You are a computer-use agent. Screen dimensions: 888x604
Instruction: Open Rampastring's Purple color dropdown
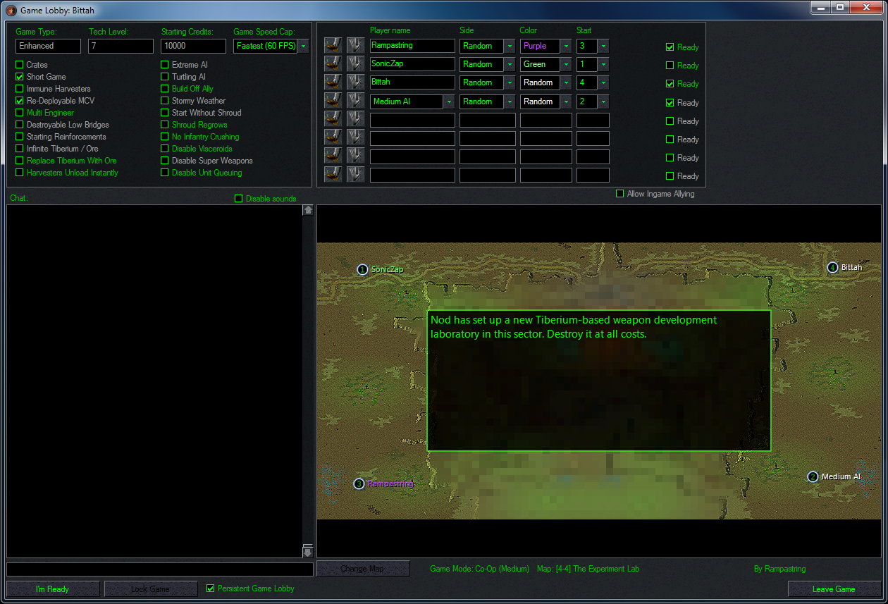[x=566, y=46]
